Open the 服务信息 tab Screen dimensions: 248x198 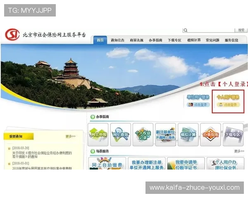[231, 40]
